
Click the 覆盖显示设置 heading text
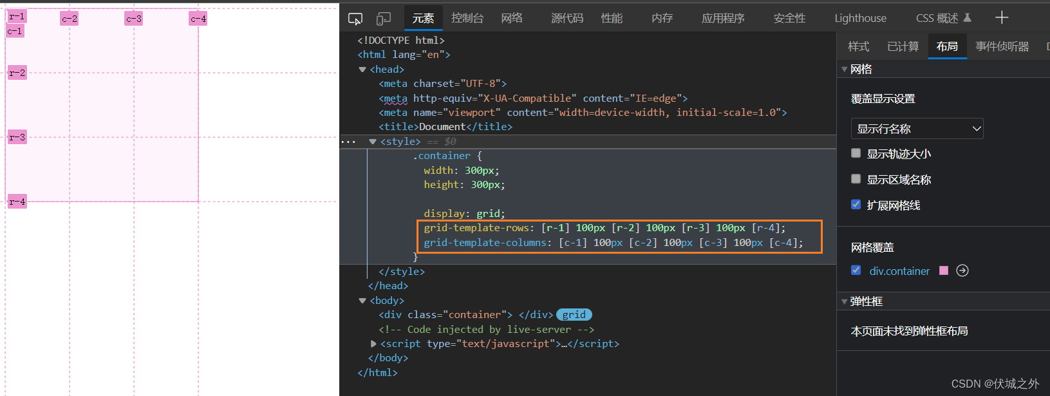883,99
